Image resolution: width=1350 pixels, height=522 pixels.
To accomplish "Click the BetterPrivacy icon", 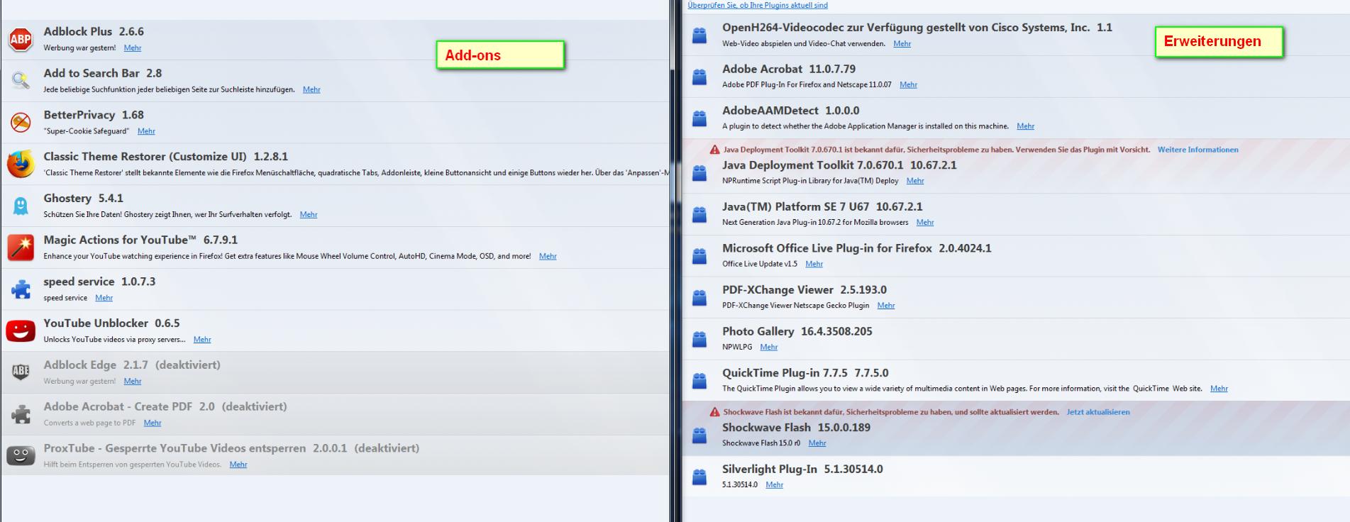I will pyautogui.click(x=21, y=122).
